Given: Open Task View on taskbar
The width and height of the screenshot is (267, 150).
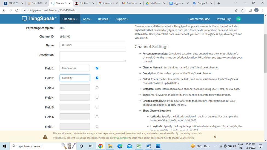Looking at the screenshot, I should pos(91,146).
